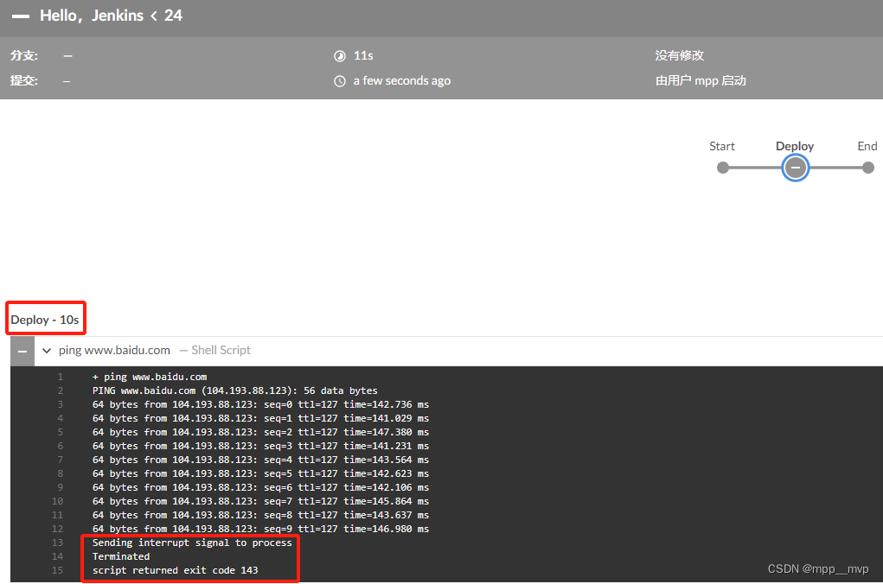The image size is (883, 584).
Task: Click the Deploy stage label above the graph
Action: 795,146
